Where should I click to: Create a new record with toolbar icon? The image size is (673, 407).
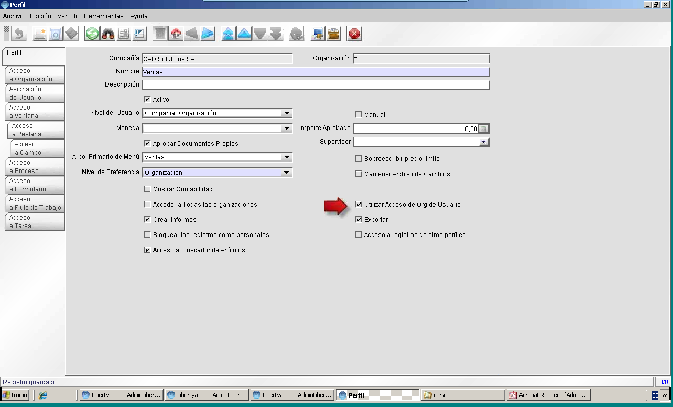coord(40,34)
